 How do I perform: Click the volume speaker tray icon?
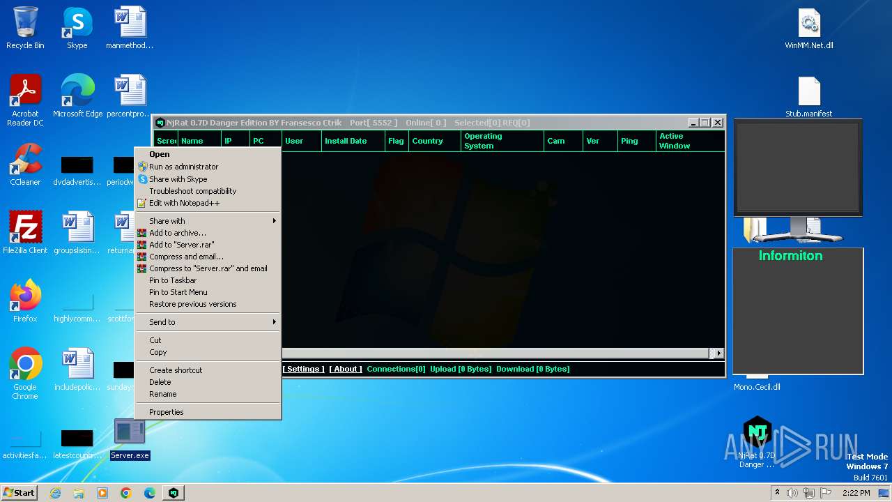[x=792, y=493]
